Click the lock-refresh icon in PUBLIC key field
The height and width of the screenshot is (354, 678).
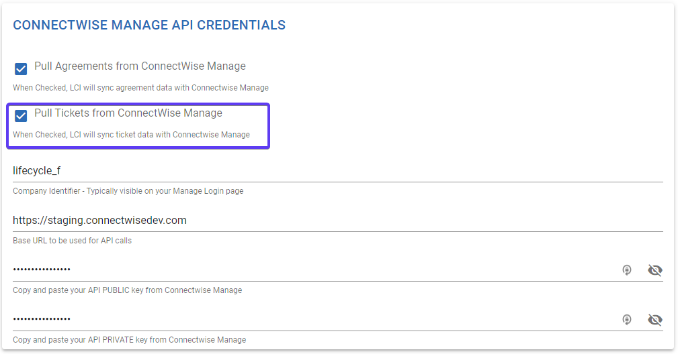[626, 270]
